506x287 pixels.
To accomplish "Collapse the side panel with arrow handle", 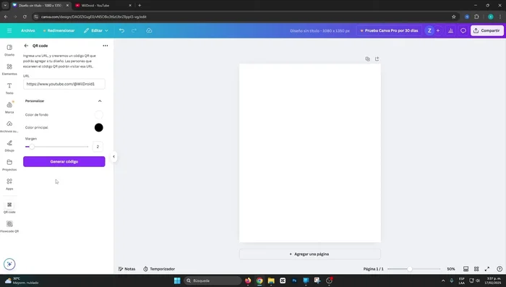I will tap(113, 157).
